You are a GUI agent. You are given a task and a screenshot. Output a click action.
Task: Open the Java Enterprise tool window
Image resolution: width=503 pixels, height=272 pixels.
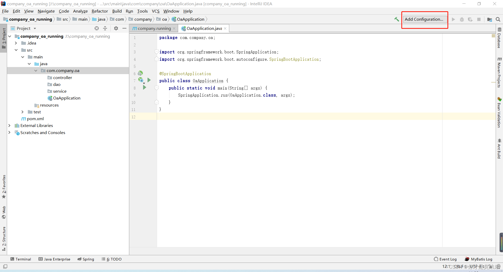[x=54, y=259]
